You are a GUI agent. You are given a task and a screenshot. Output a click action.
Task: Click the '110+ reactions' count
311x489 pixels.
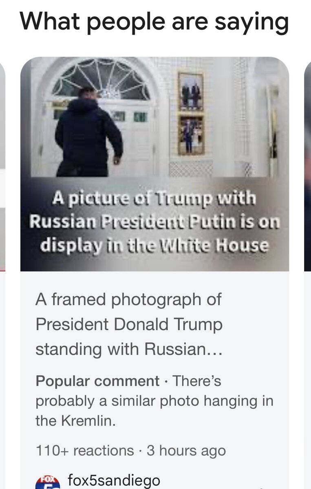point(85,451)
